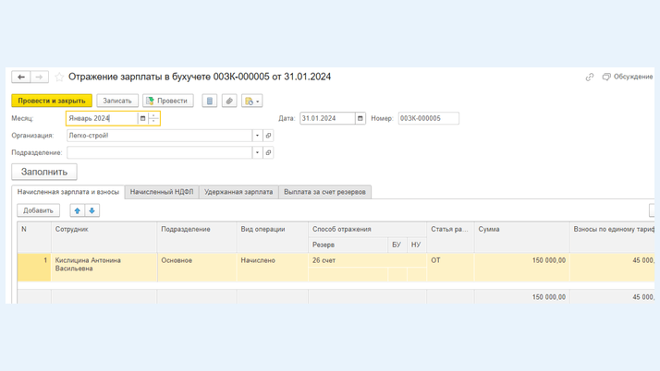Adjust month with the Месяц stepper arrows
The width and height of the screenshot is (660, 371).
point(154,118)
